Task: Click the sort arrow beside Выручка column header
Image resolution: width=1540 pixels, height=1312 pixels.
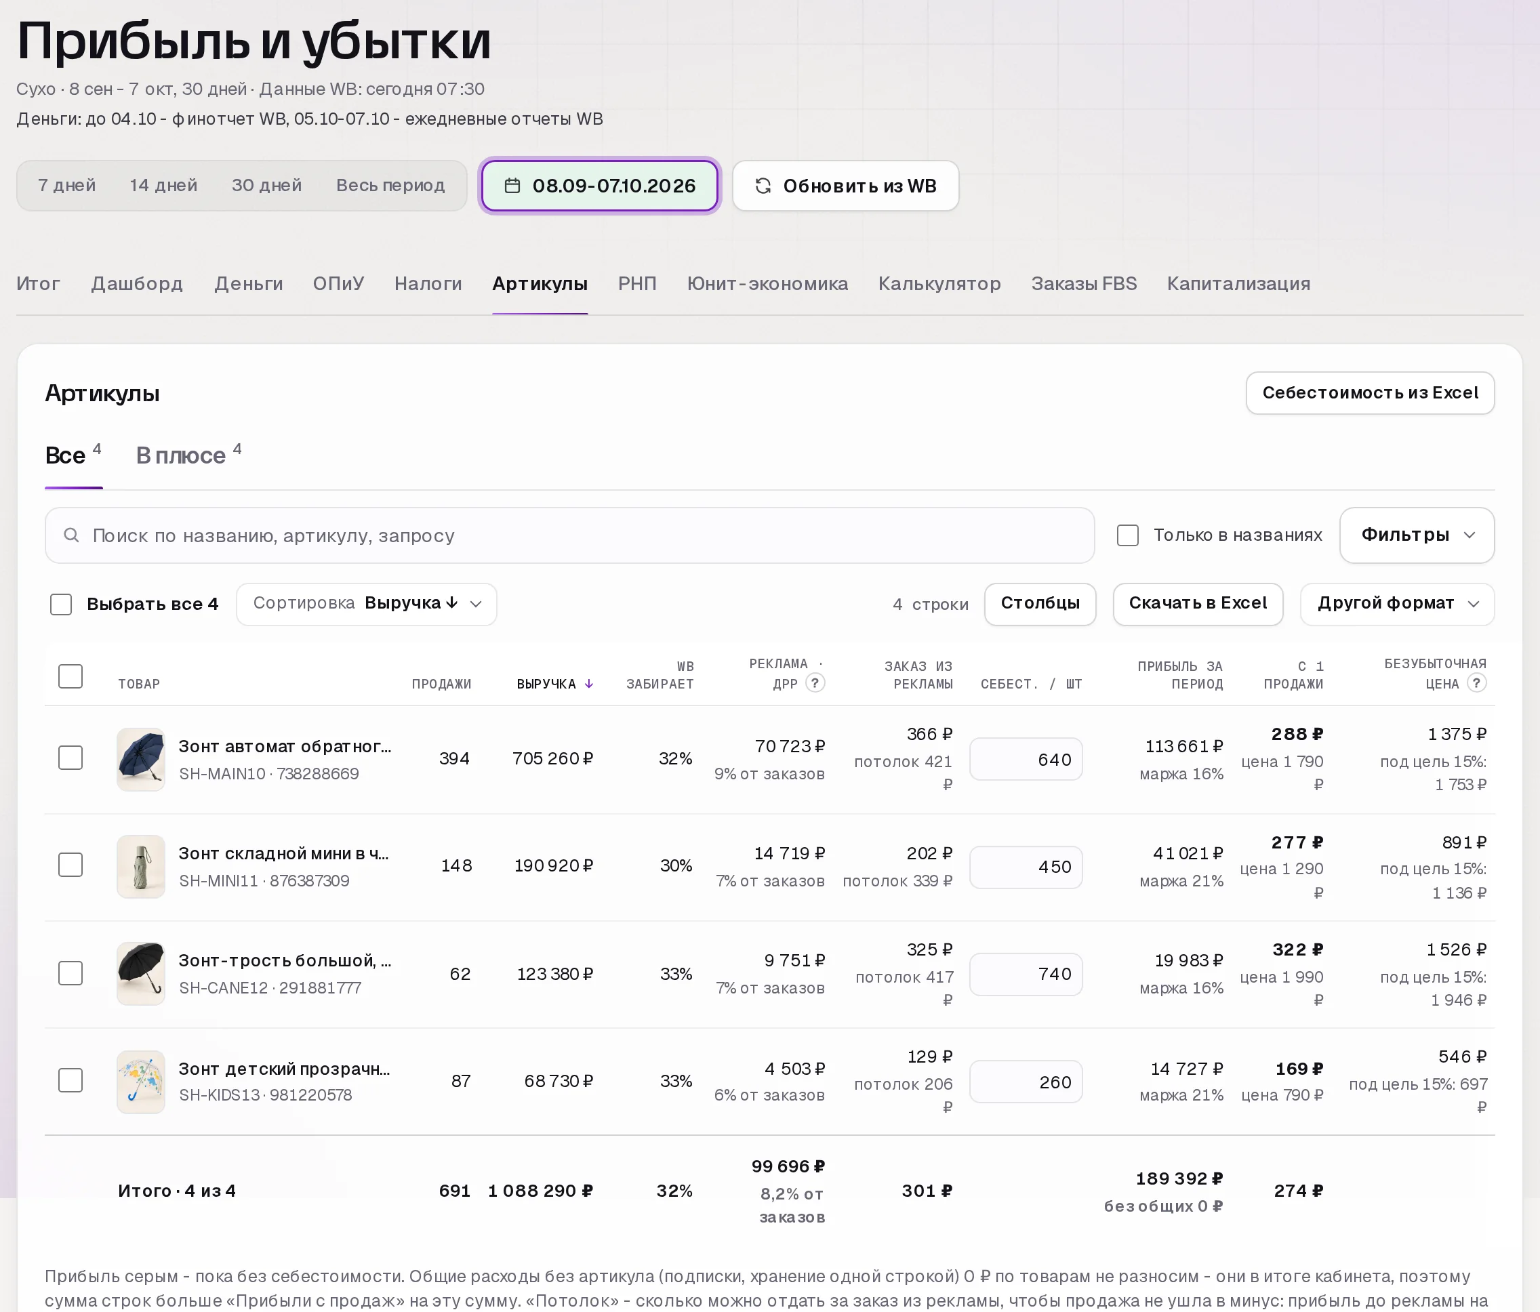Action: [588, 684]
